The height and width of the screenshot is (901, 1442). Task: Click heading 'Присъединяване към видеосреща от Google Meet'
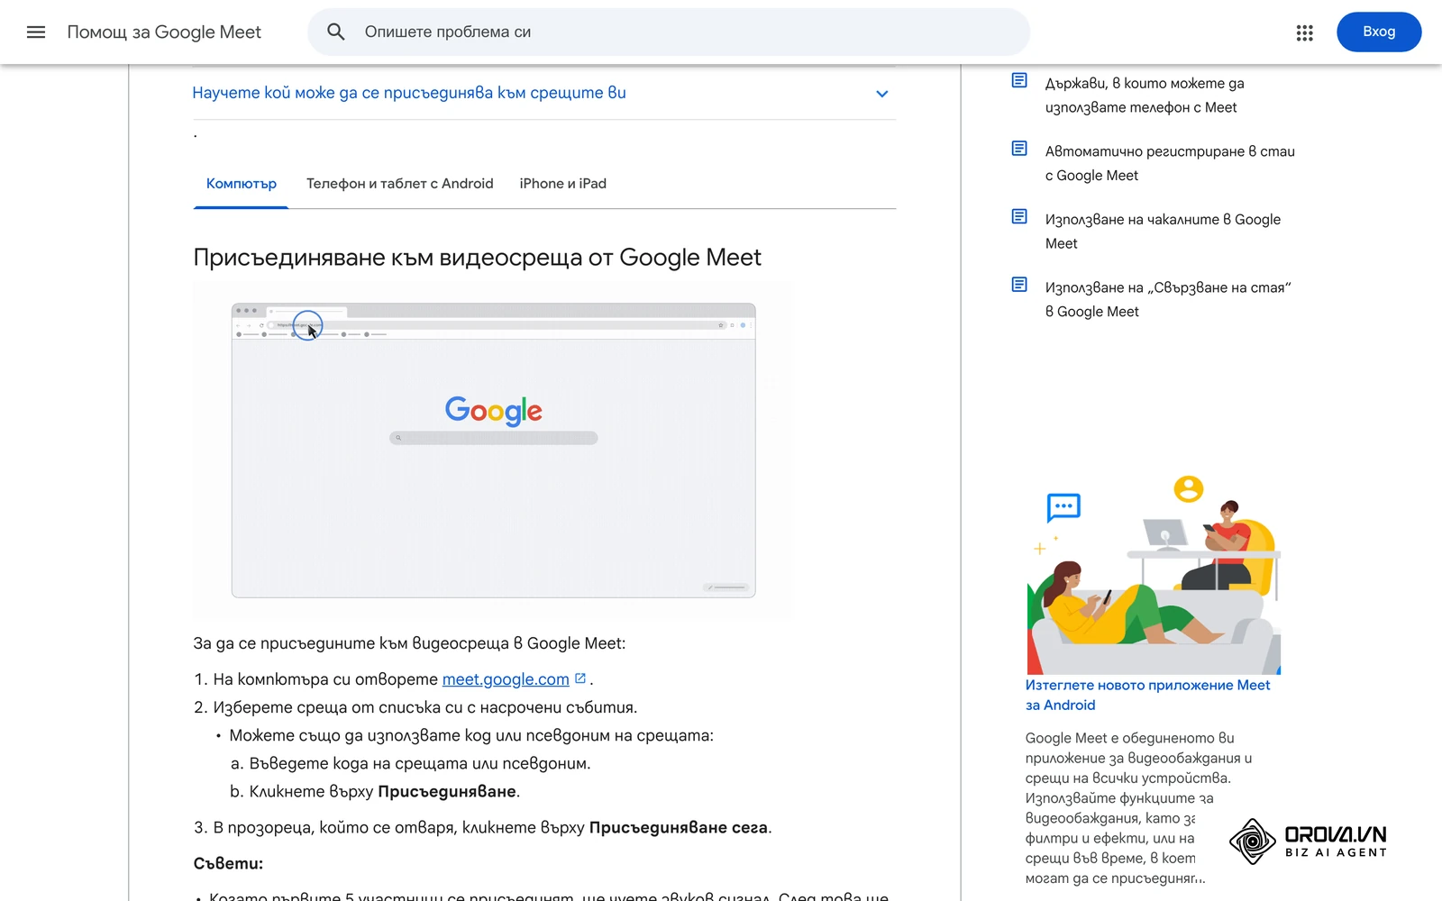pos(477,258)
